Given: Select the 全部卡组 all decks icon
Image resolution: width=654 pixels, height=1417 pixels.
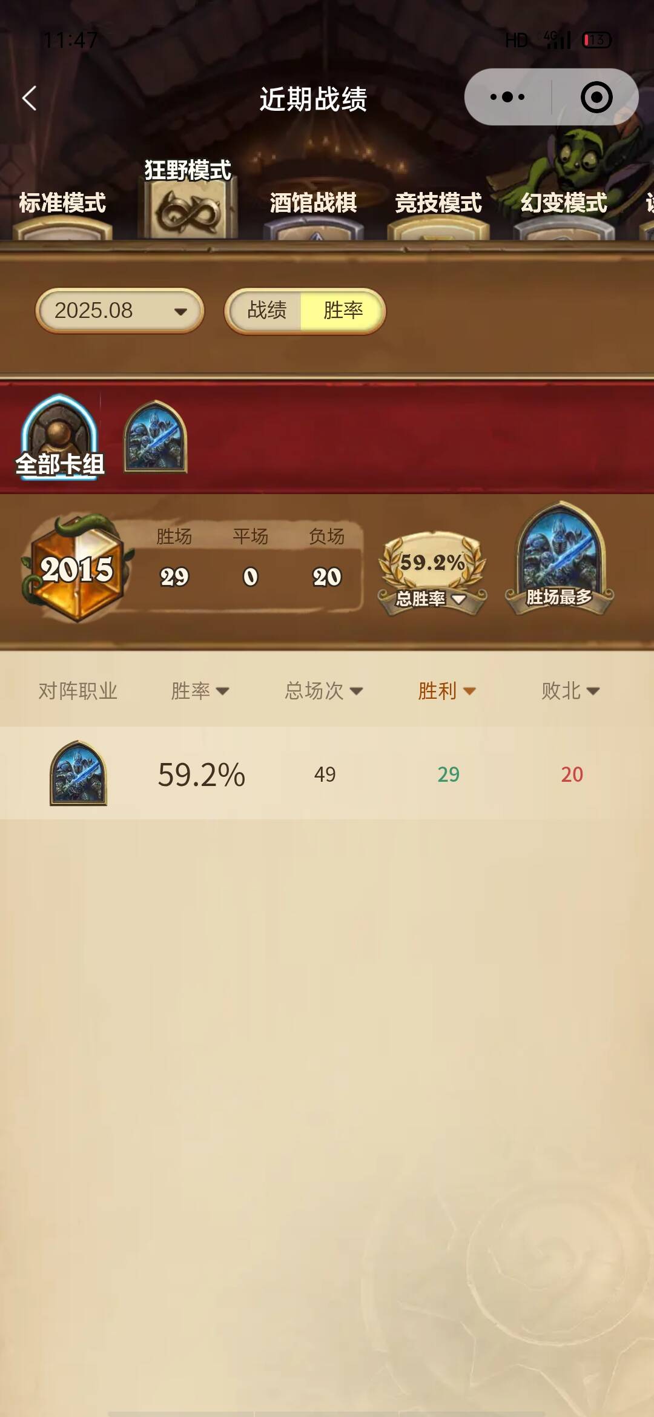Looking at the screenshot, I should click(x=59, y=437).
